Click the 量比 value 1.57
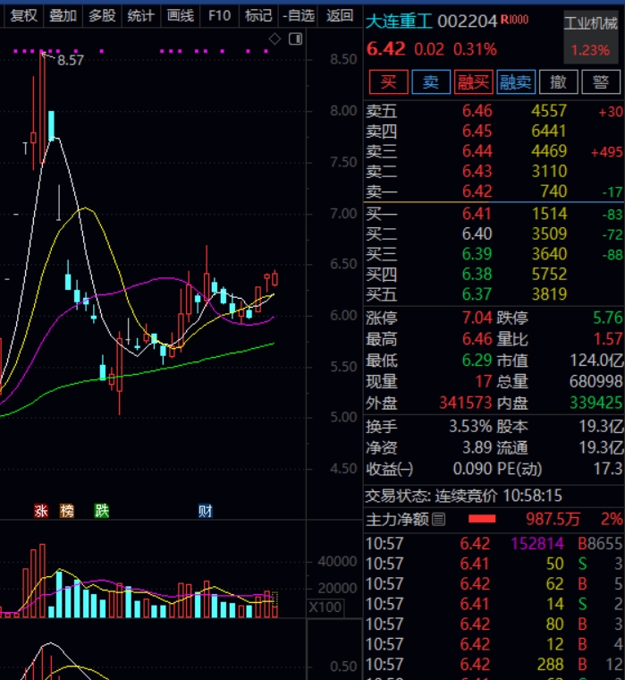 pos(608,339)
